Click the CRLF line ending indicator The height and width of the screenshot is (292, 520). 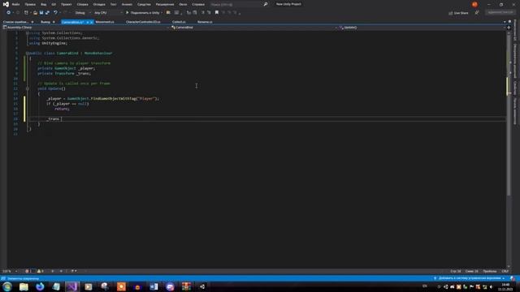(x=505, y=271)
